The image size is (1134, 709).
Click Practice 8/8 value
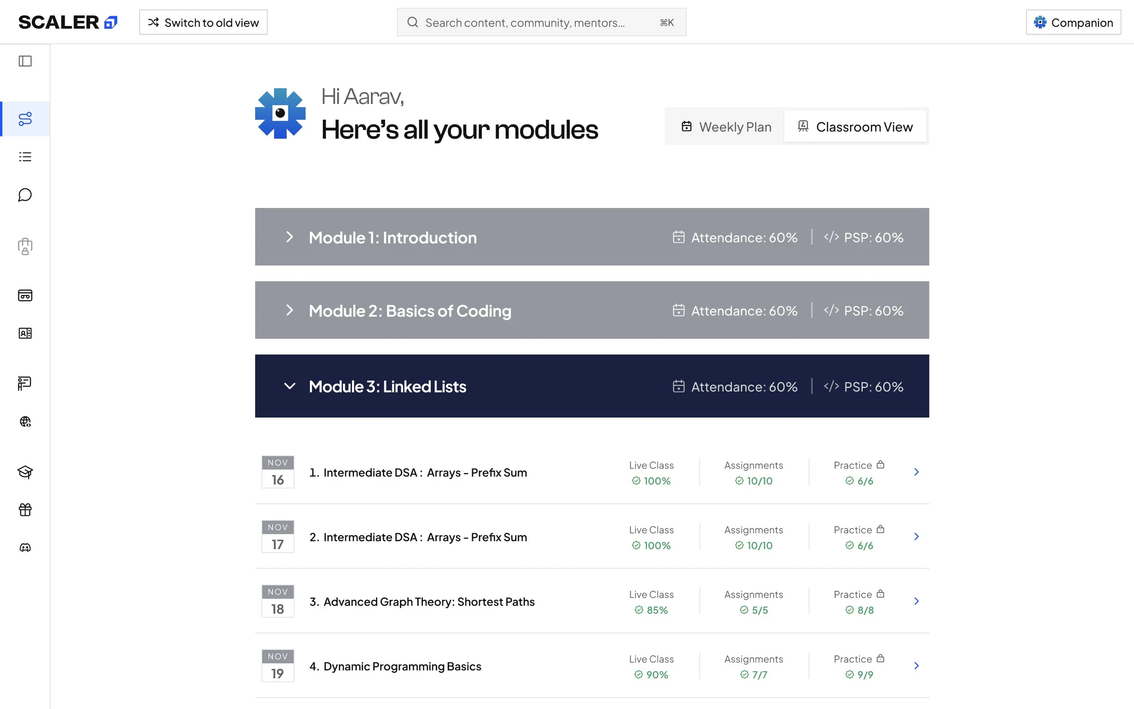point(859,610)
